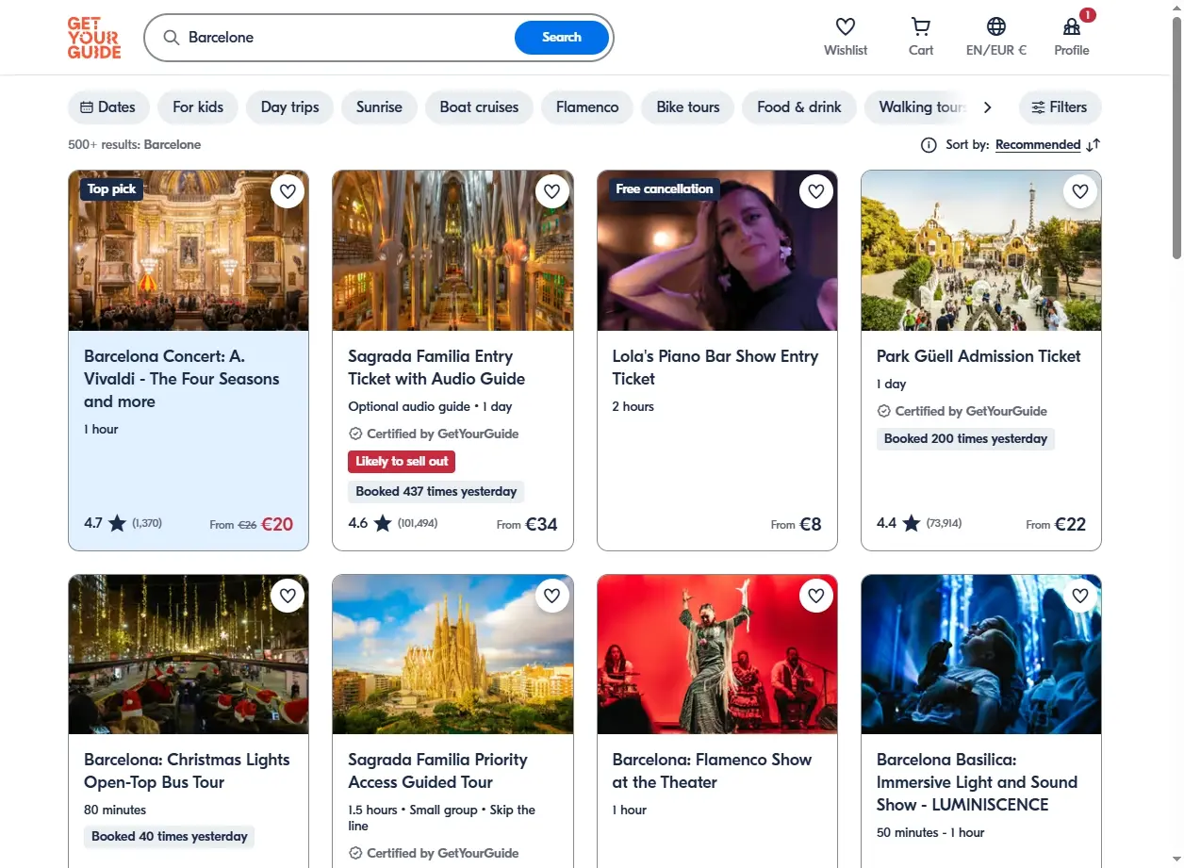Wishlist Flamenco Show at the Theater

816,596
